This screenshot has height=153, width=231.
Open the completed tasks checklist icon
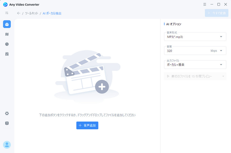(7, 54)
